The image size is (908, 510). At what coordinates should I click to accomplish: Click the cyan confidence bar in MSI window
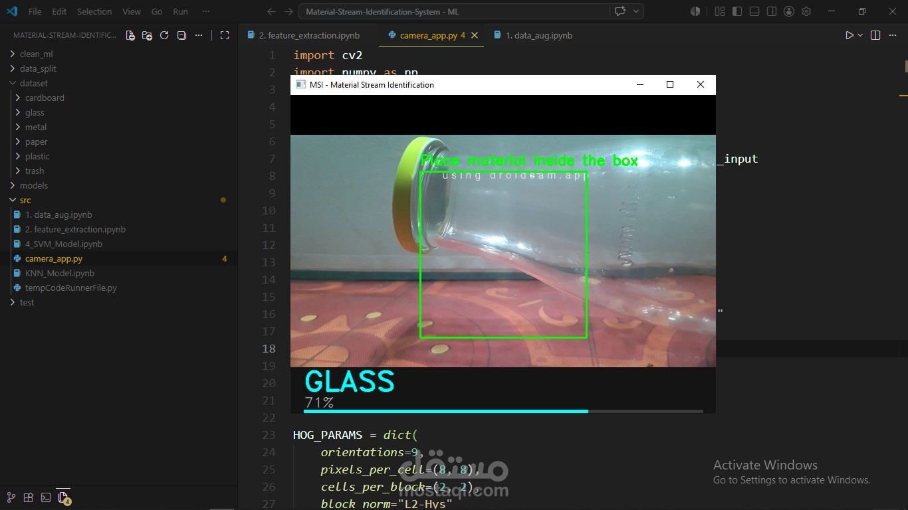[x=446, y=412]
